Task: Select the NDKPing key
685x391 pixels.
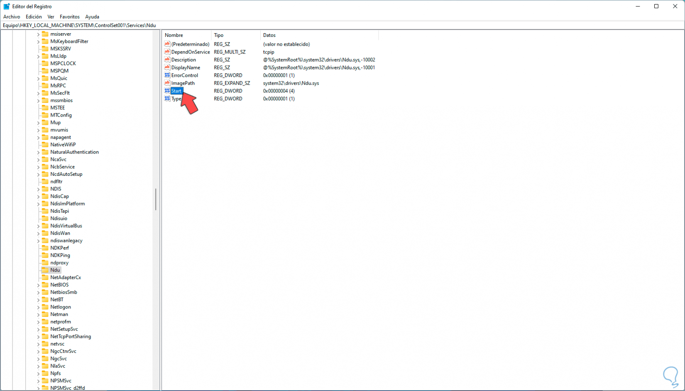Action: [60, 255]
